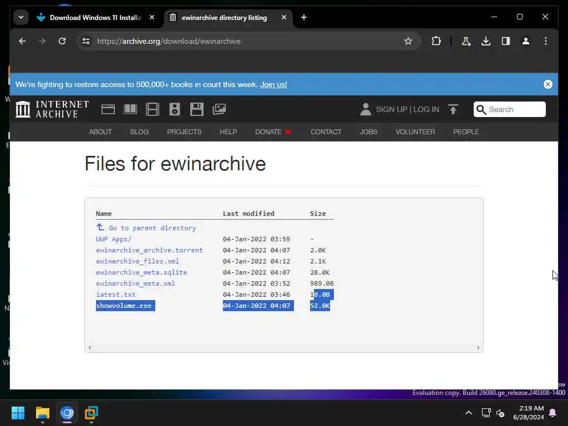568x426 pixels.
Task: Open the VMware taskbar icon
Action: tap(92, 413)
